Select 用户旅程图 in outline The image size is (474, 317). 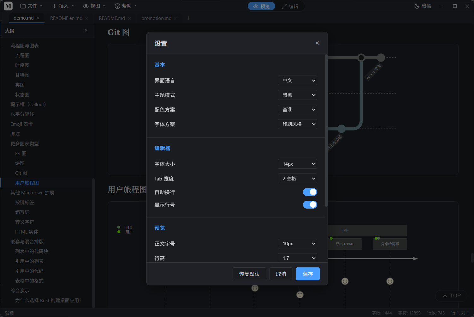click(27, 183)
